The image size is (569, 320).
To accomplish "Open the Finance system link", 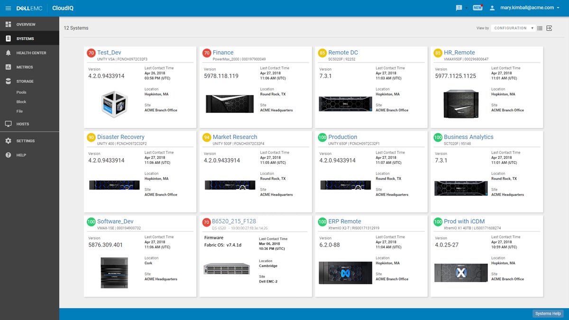I will (223, 53).
